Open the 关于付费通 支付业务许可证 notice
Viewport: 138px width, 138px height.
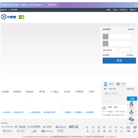[x=114, y=115]
